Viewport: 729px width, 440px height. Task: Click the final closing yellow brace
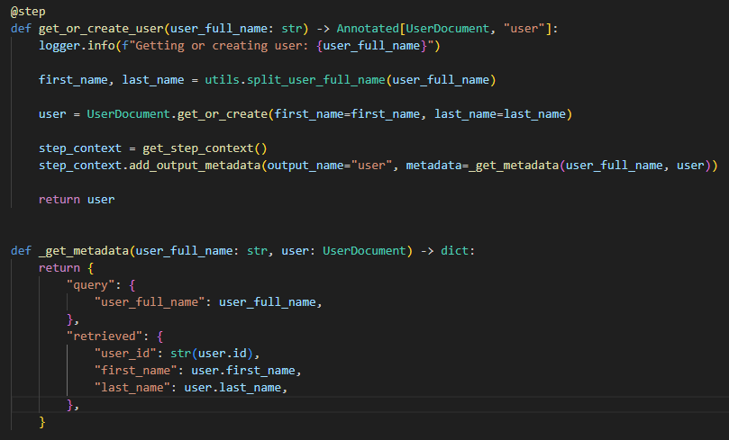[42, 422]
